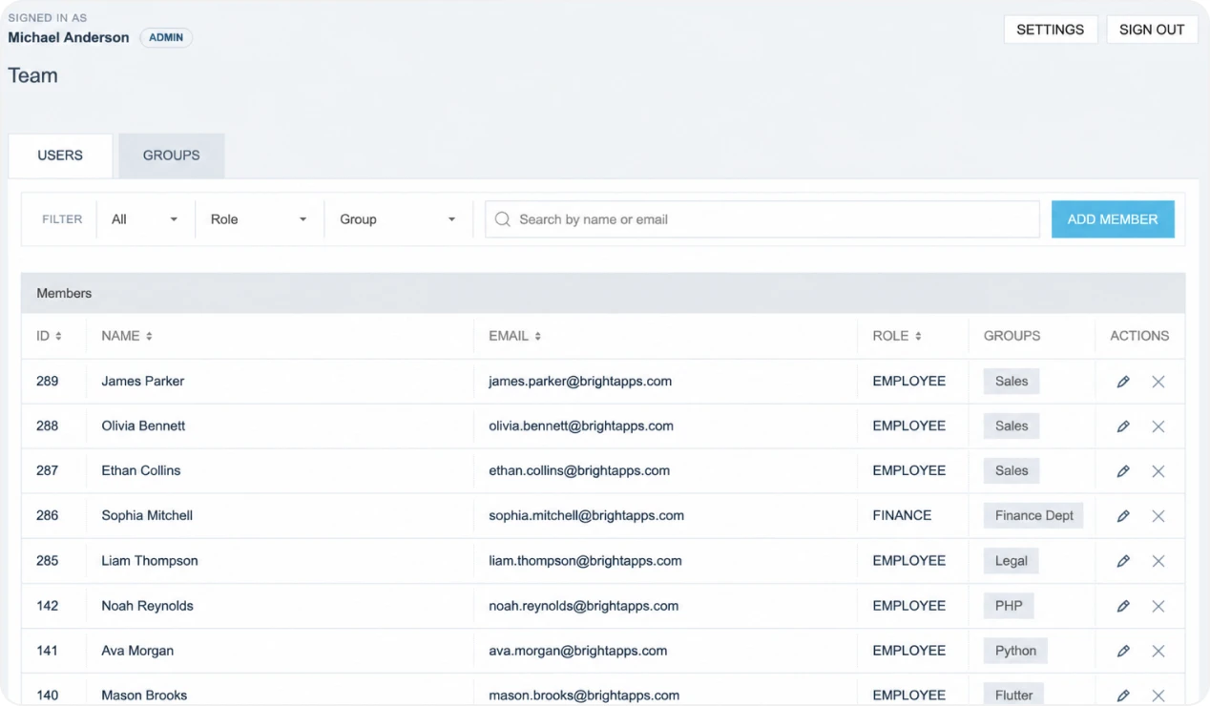Screen dimensions: 1210x706
Task: Open the All filter dropdown
Action: point(145,219)
